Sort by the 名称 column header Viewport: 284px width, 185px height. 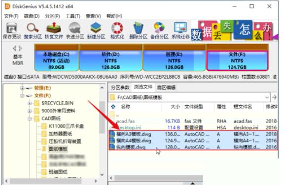click(126, 107)
